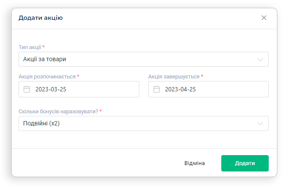Screen dimensions: 289x187
Task: Click the calendar icon in the end date field
Action: [x=156, y=89]
